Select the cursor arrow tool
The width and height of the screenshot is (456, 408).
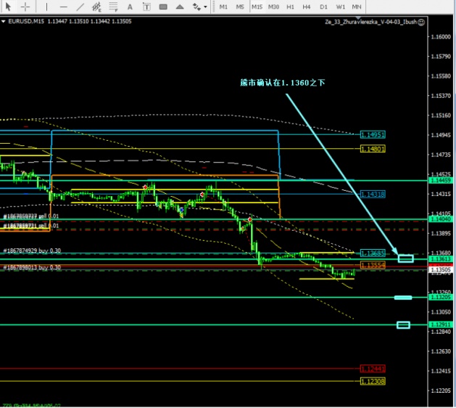9,7
